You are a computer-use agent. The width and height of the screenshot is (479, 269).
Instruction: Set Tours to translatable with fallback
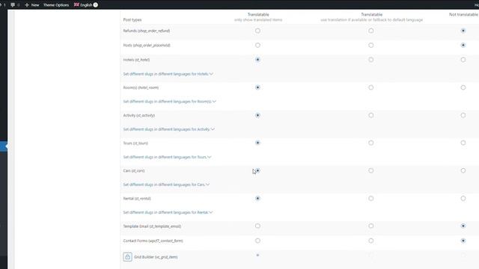click(371, 143)
